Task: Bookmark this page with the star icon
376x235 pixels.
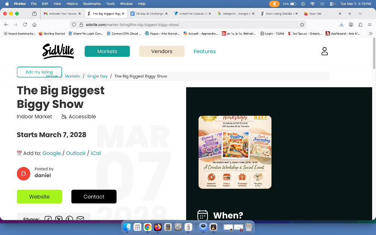Action: [302, 24]
